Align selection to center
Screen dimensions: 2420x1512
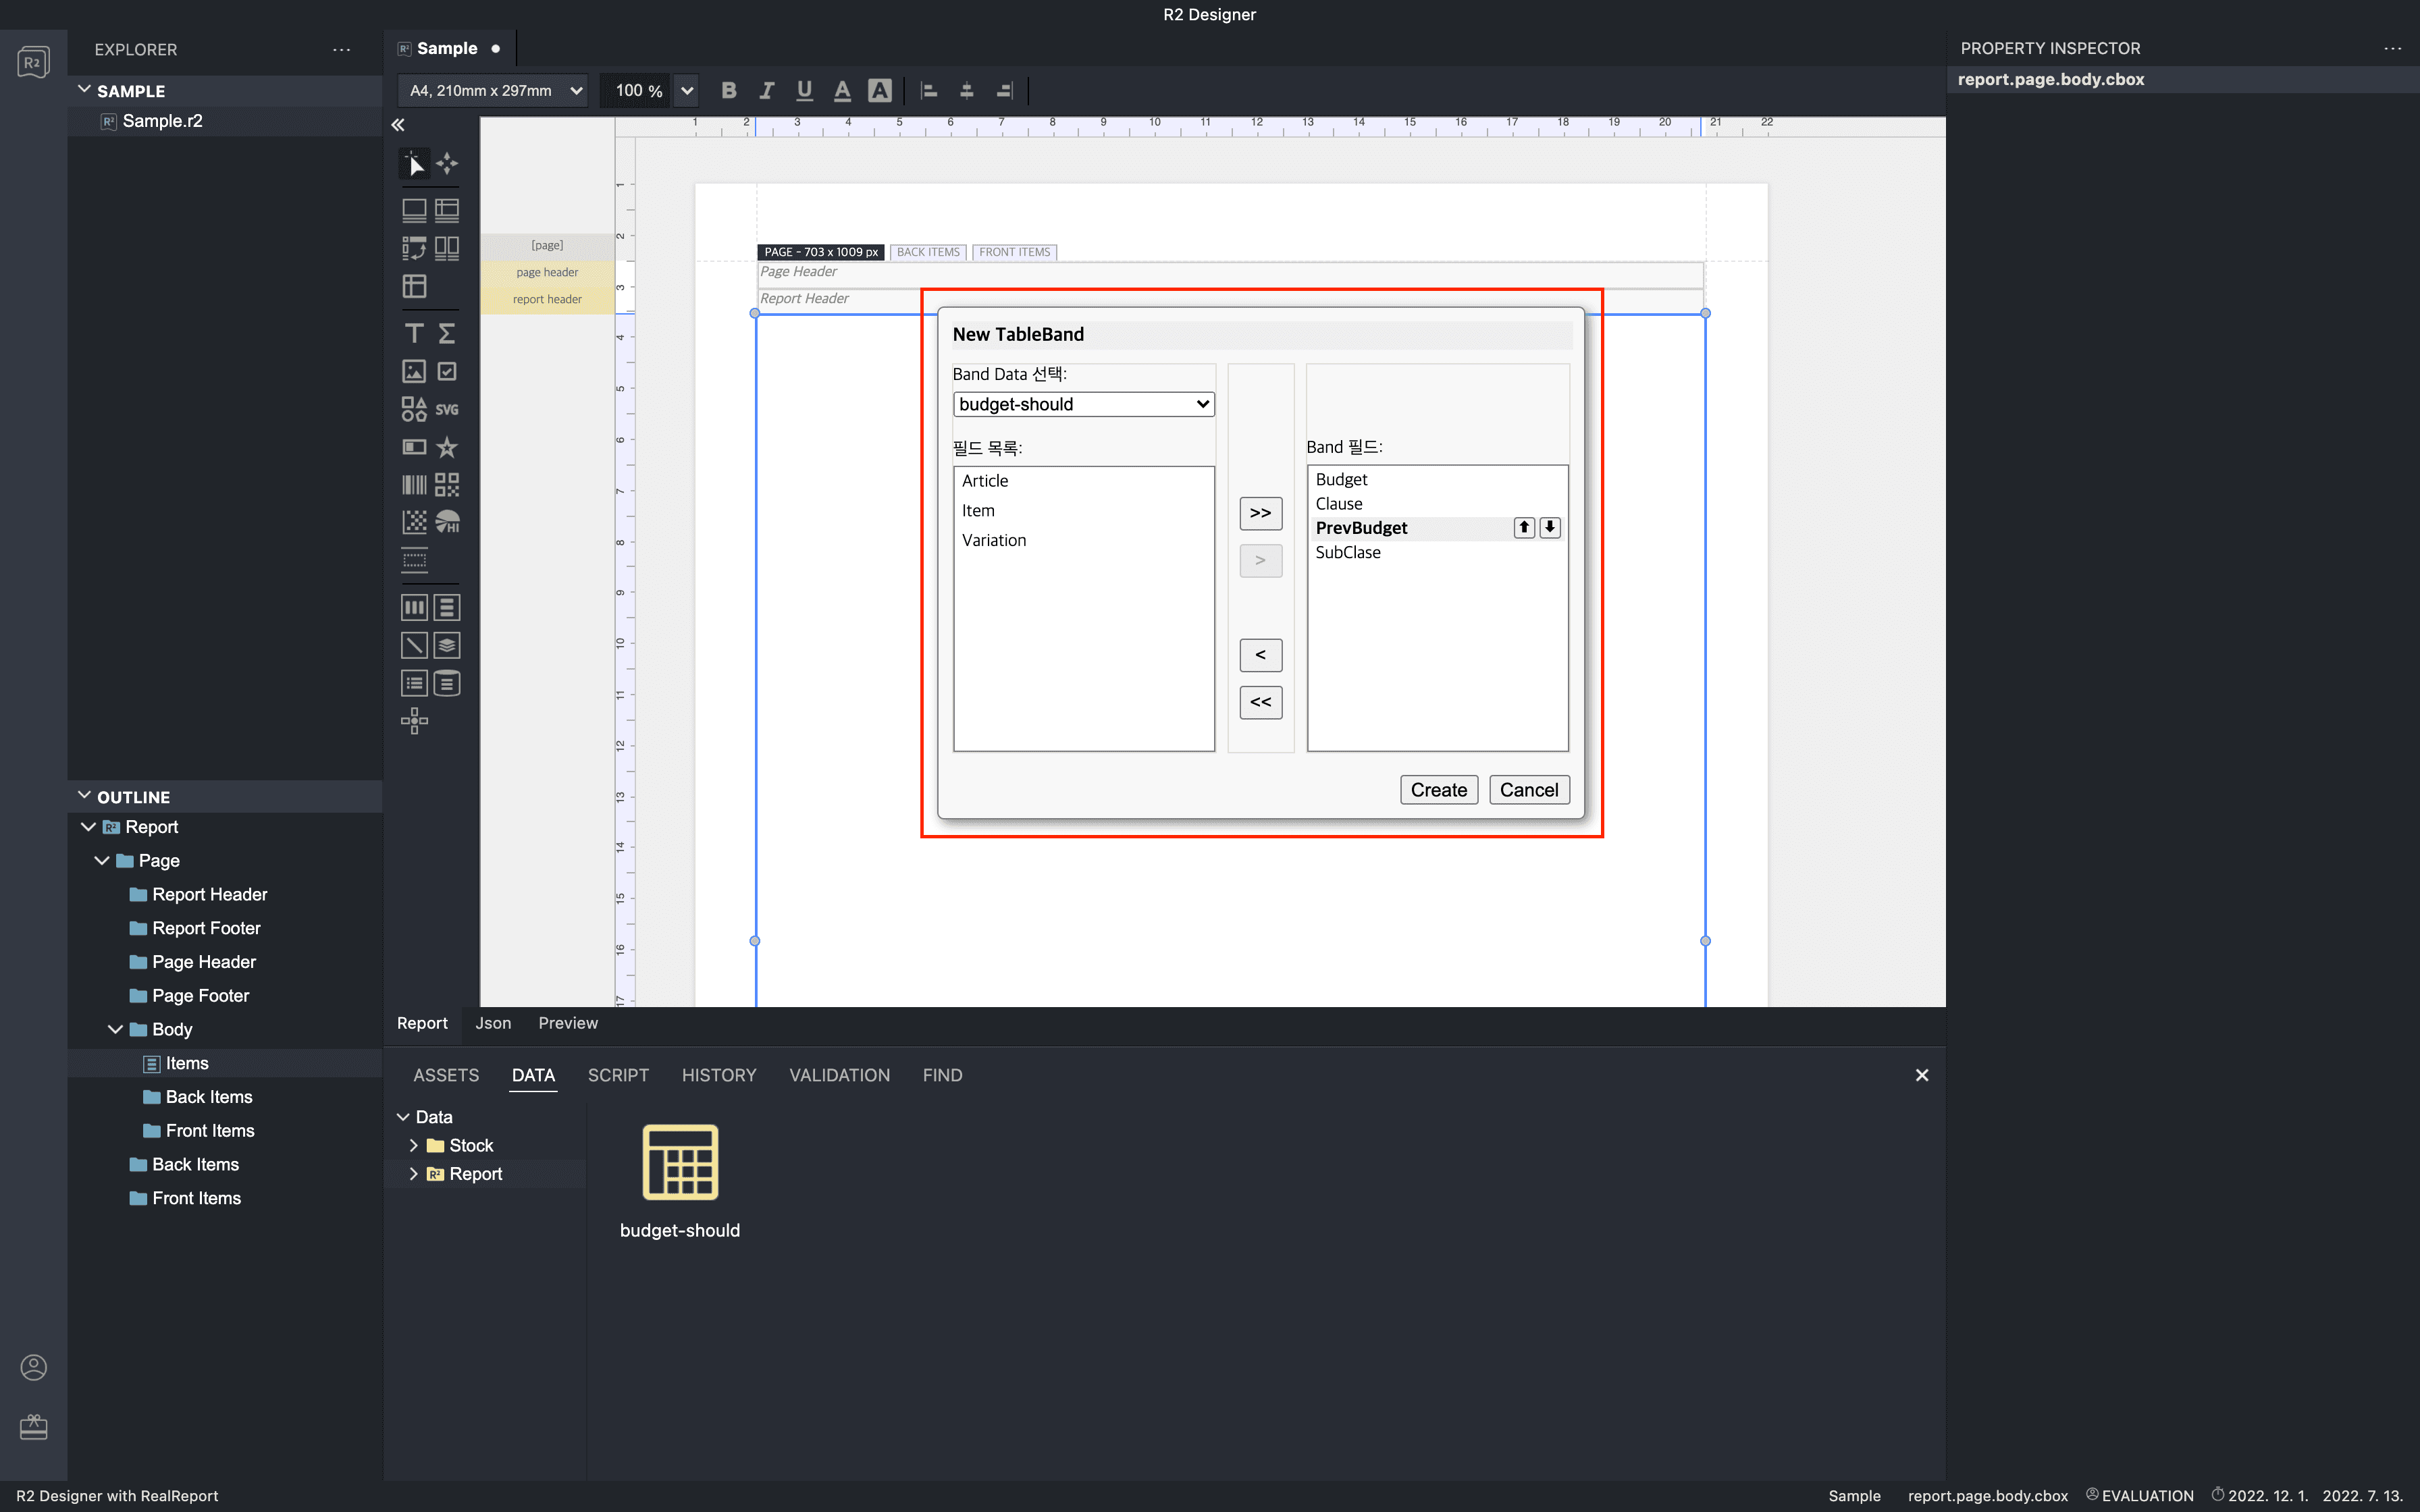[966, 90]
